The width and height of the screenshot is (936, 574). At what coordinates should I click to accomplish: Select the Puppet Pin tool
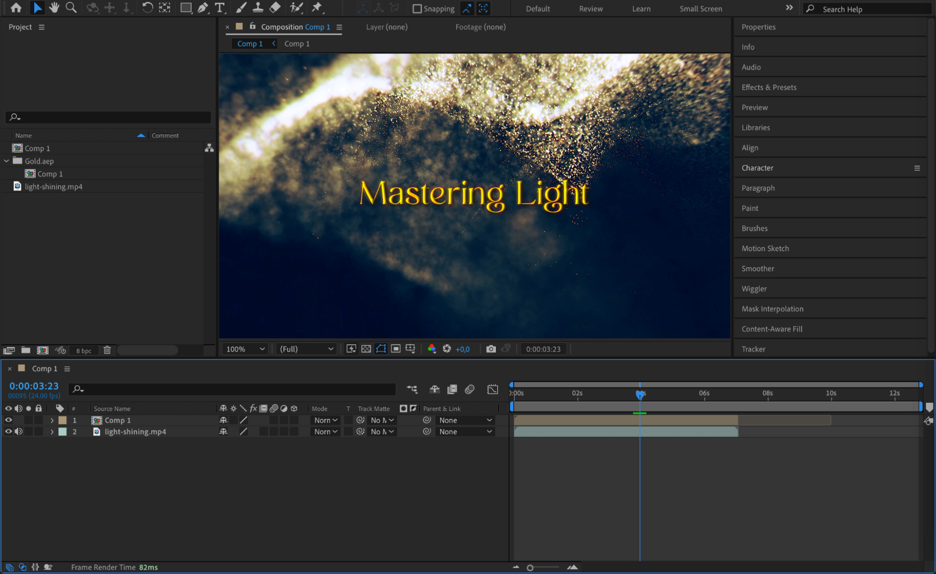[x=317, y=8]
